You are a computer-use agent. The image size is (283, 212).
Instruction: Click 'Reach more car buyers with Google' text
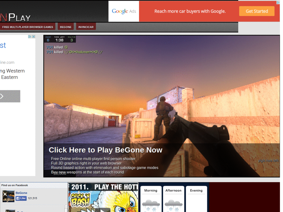point(190,11)
